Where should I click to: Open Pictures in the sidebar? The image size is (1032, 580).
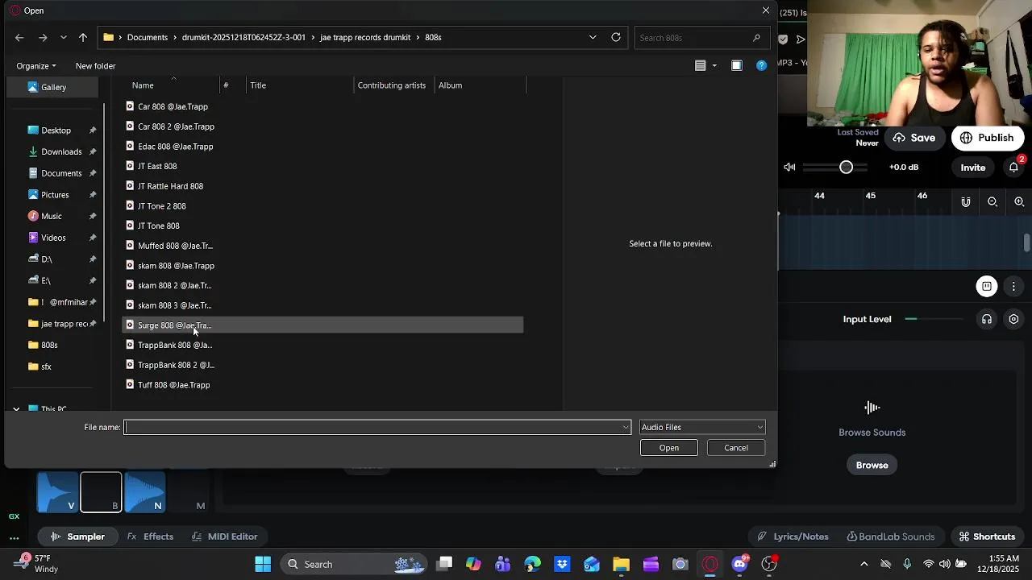pos(55,195)
